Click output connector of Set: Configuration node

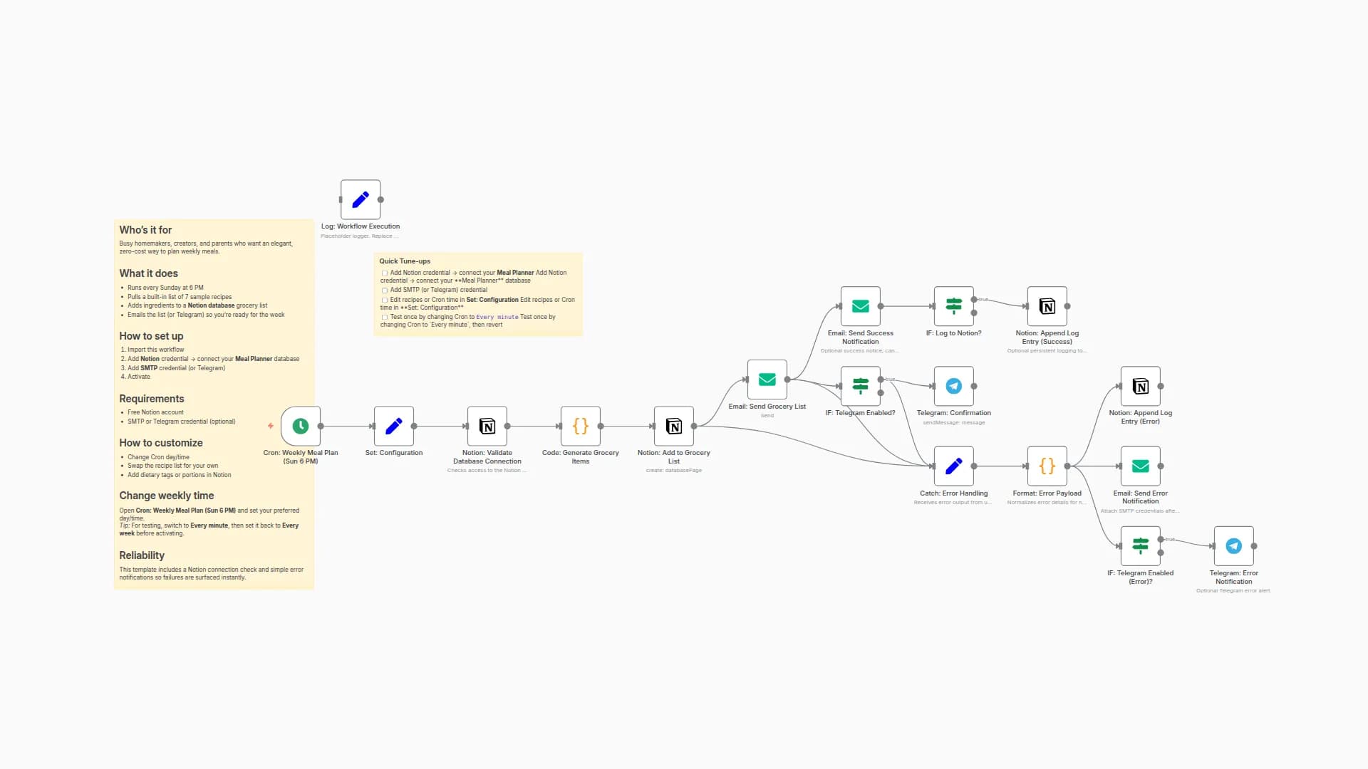(414, 426)
